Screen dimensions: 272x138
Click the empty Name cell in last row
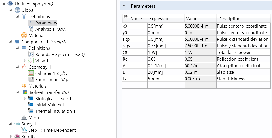135,85
